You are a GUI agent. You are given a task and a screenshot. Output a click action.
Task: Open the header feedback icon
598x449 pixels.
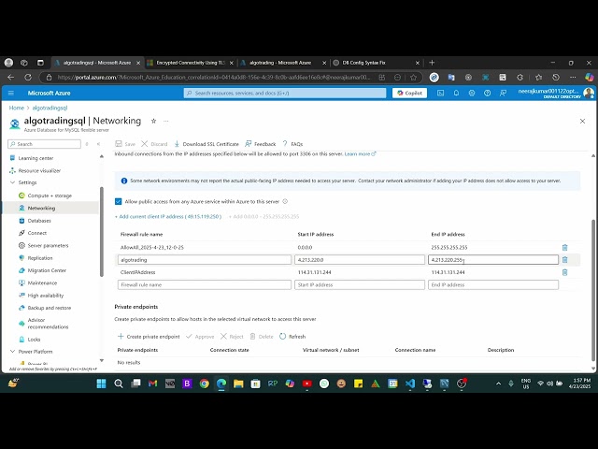(503, 93)
